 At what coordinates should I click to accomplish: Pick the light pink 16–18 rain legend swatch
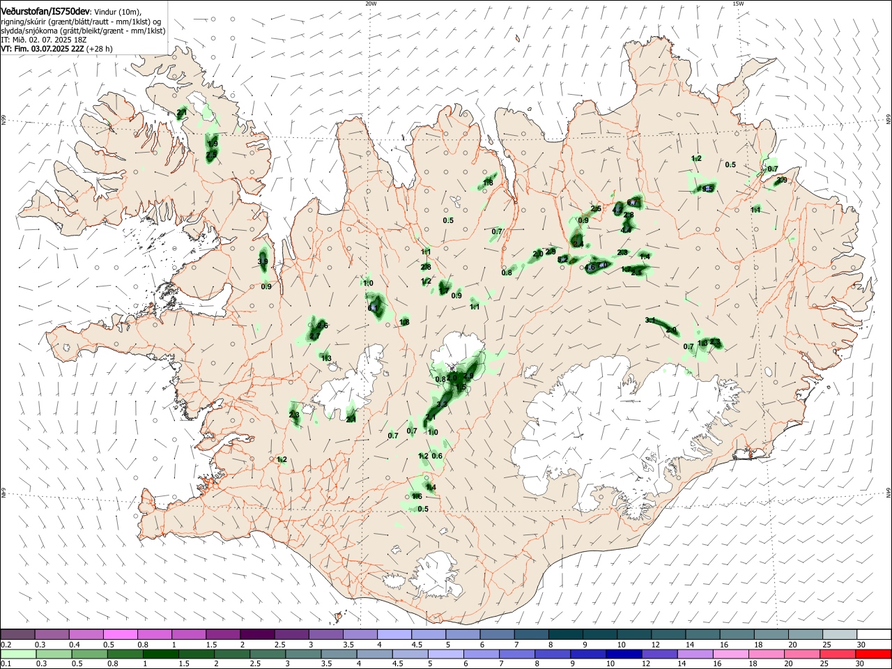(x=730, y=654)
